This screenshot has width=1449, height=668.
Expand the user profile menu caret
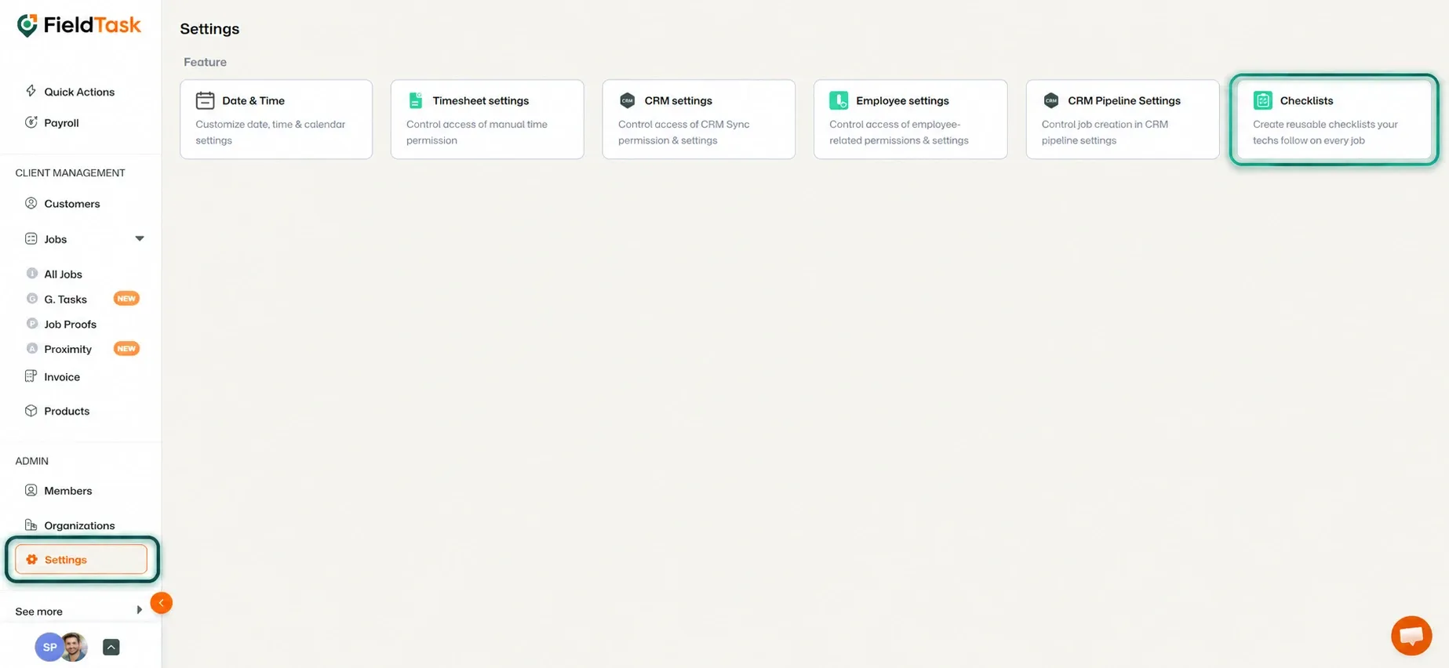(x=111, y=647)
